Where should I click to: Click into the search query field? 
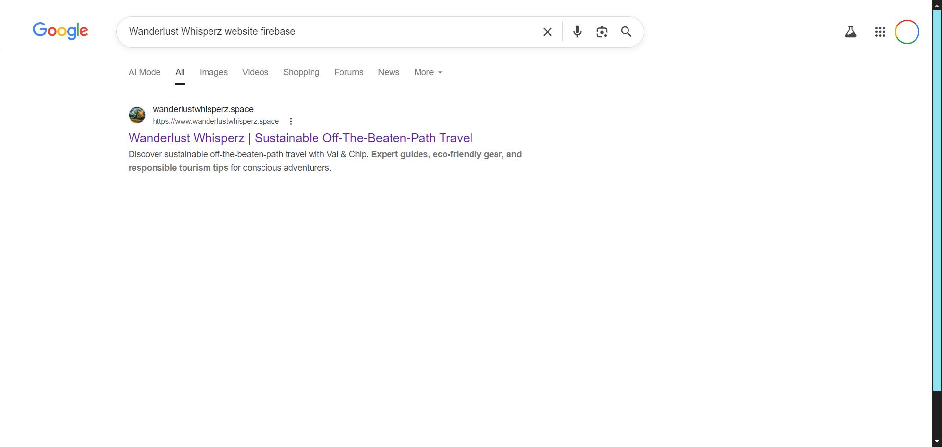[329, 32]
